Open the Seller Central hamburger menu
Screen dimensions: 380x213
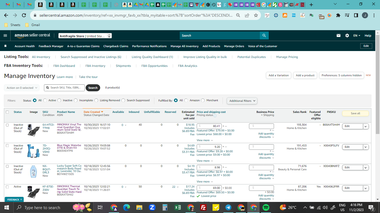tap(5, 35)
